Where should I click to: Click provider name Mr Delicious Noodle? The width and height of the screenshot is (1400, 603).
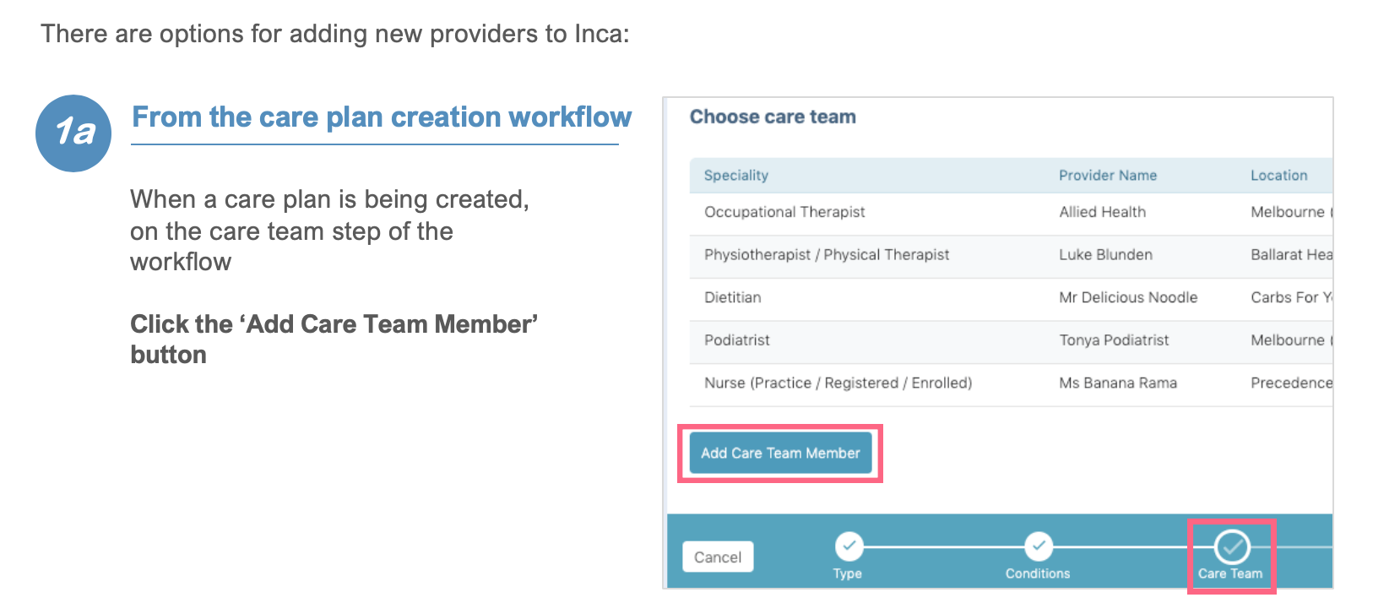click(1128, 297)
